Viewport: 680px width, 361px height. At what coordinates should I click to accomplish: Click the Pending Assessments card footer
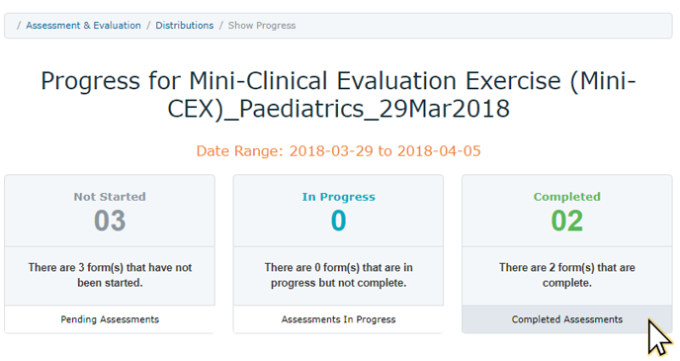110,319
